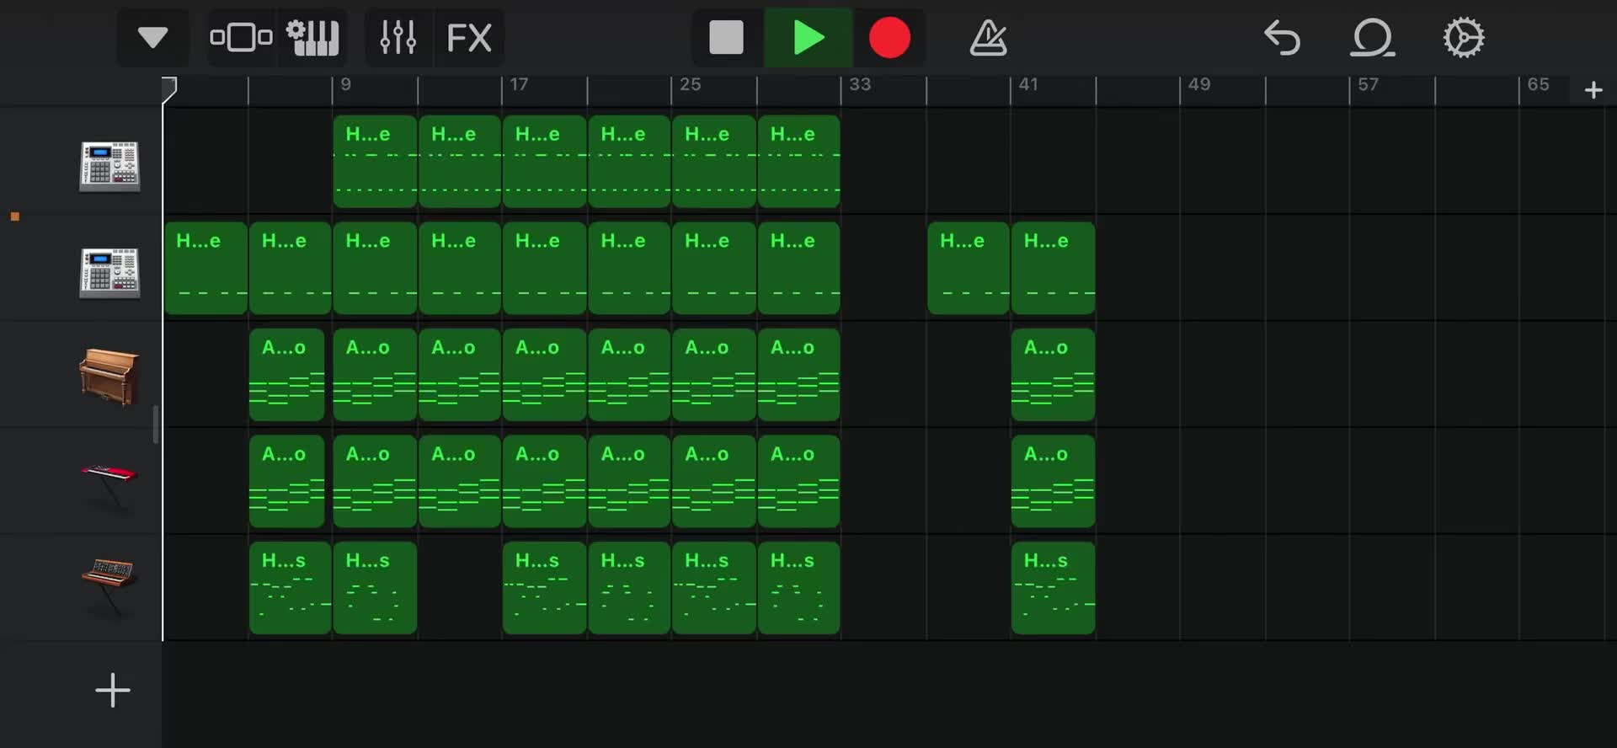Open the loop browser

pyautogui.click(x=1372, y=38)
